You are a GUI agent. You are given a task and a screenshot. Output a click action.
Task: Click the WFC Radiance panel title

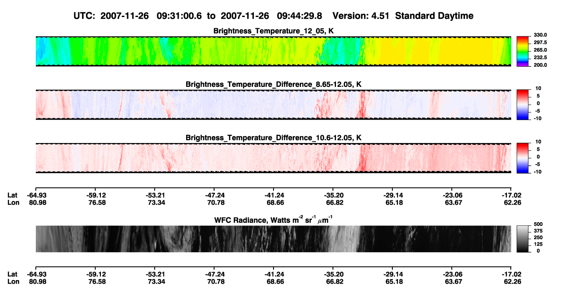(x=274, y=220)
